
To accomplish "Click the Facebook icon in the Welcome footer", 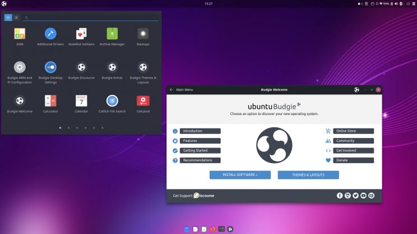I will pos(340,195).
